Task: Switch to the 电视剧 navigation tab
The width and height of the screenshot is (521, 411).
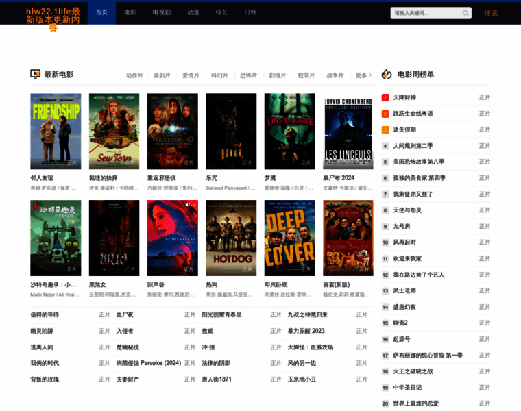Action: [162, 12]
